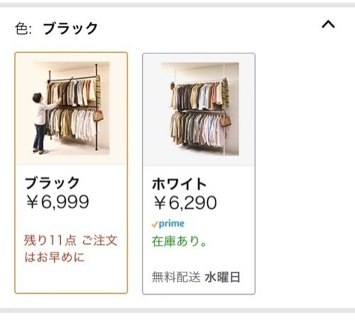This screenshot has height=334, width=355.
Task: Pick the white color swatch card
Action: pos(199,174)
